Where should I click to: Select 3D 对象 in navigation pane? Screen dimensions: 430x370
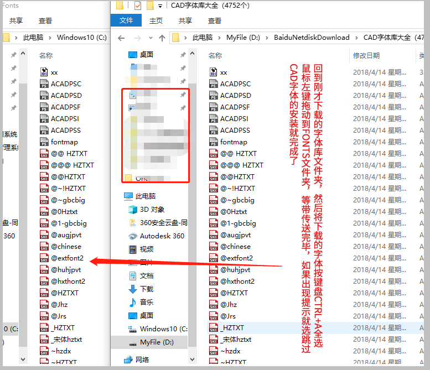pos(152,210)
